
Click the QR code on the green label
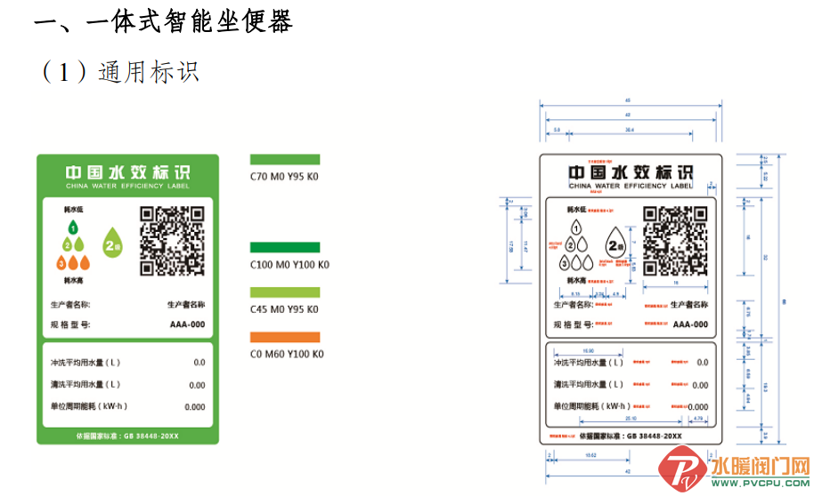coord(172,241)
